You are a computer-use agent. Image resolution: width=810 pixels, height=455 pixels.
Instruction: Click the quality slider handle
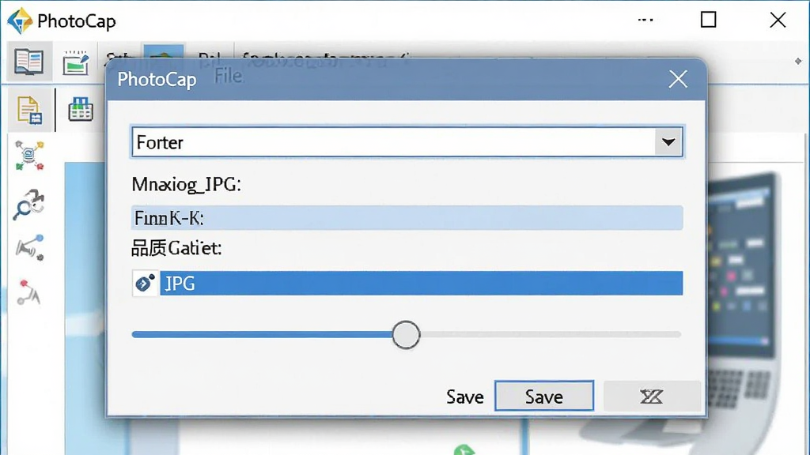tap(406, 335)
